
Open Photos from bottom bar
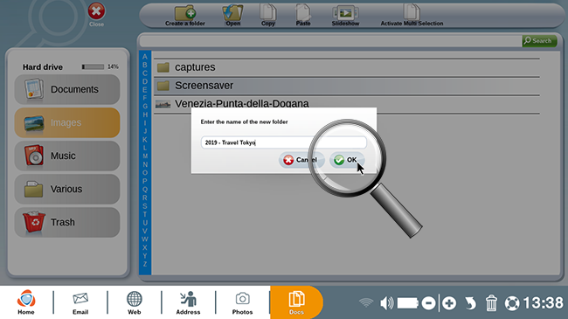(x=242, y=302)
